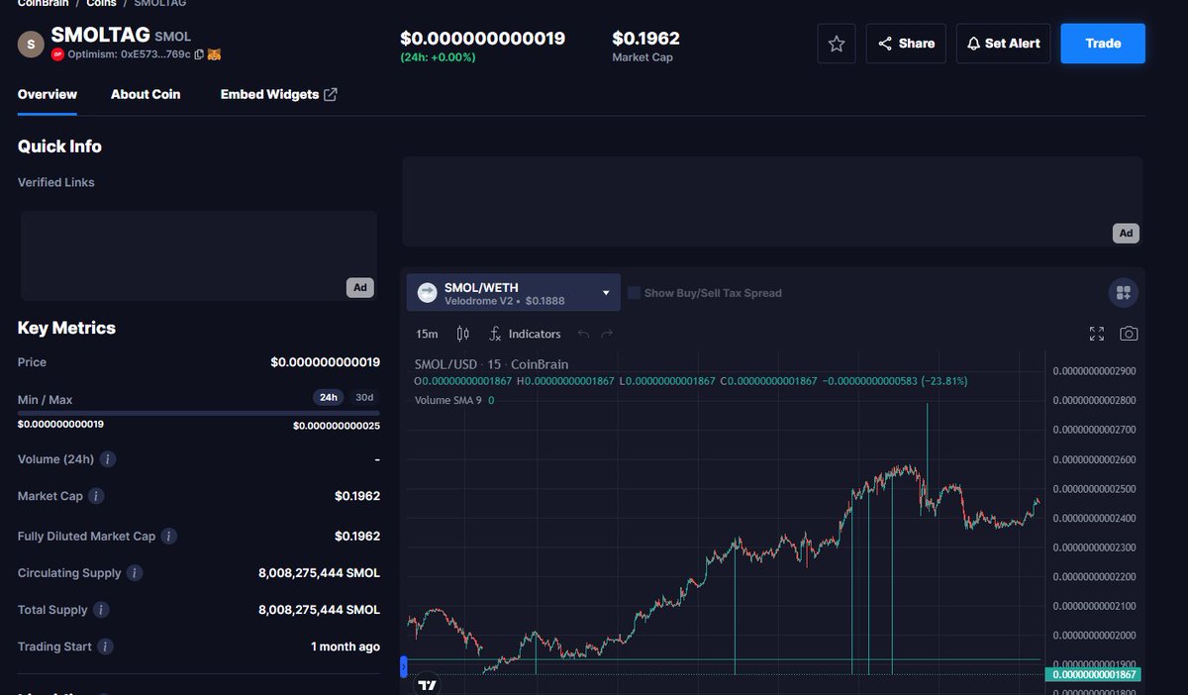The image size is (1188, 695).
Task: Open the Embed Widgets tab
Action: [x=278, y=94]
